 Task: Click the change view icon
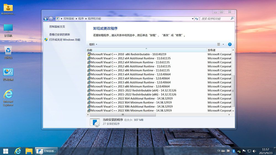(x=219, y=44)
